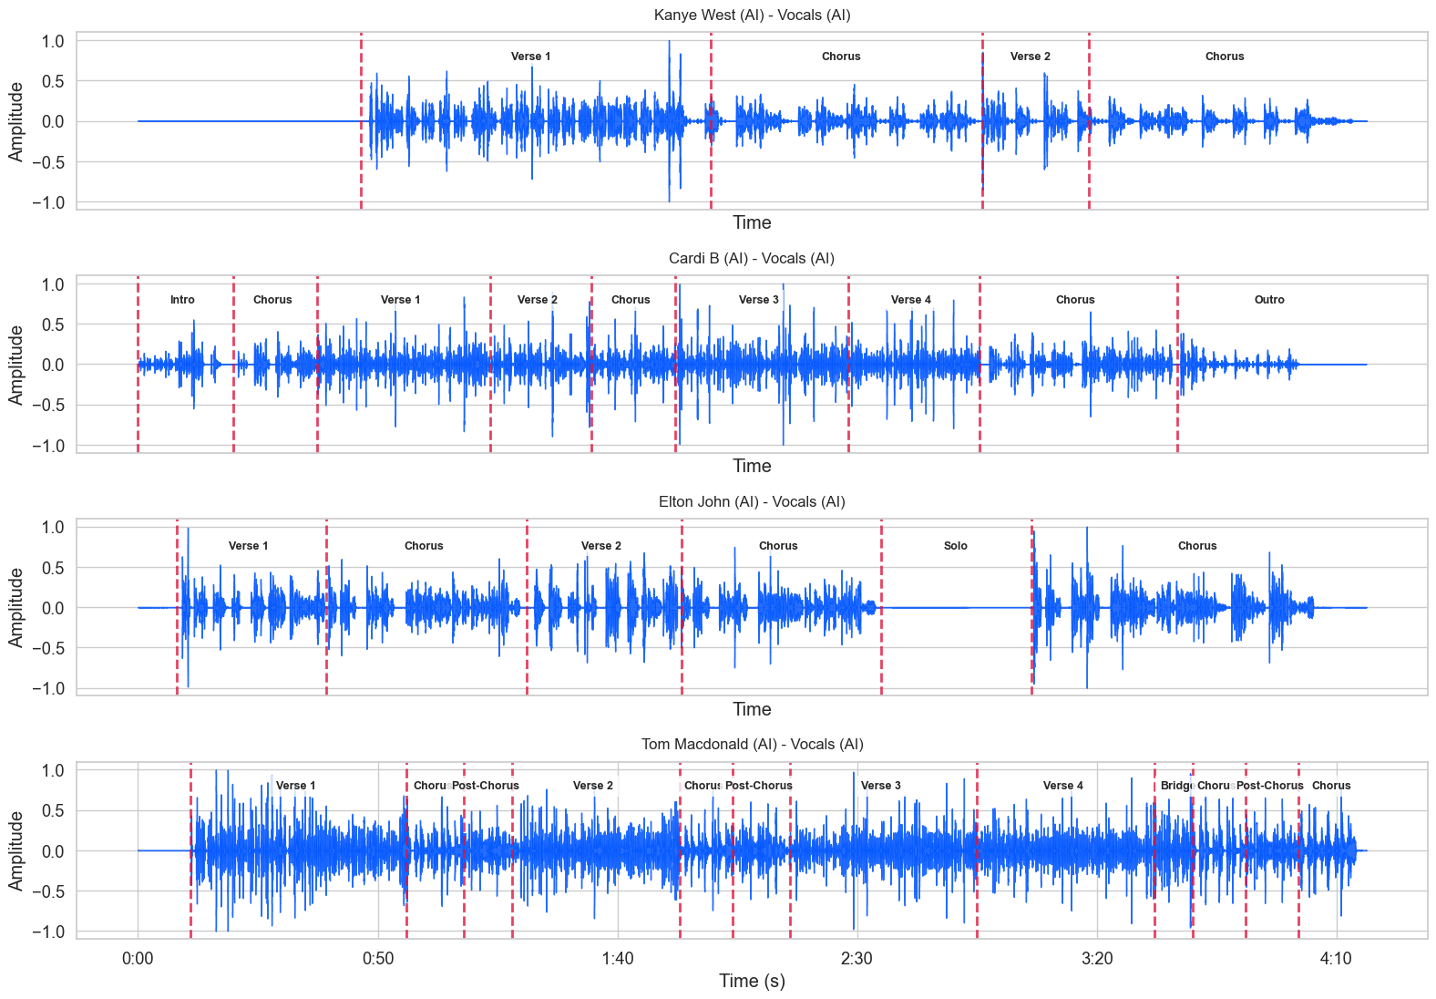
Task: Click the Amplitude axis label of Elton John plot
Action: [16, 607]
